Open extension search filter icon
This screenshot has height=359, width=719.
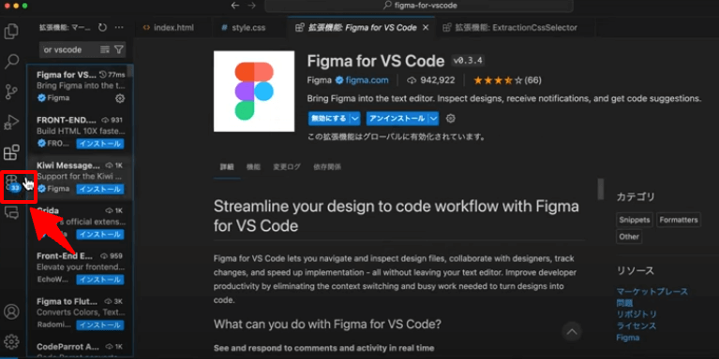119,50
